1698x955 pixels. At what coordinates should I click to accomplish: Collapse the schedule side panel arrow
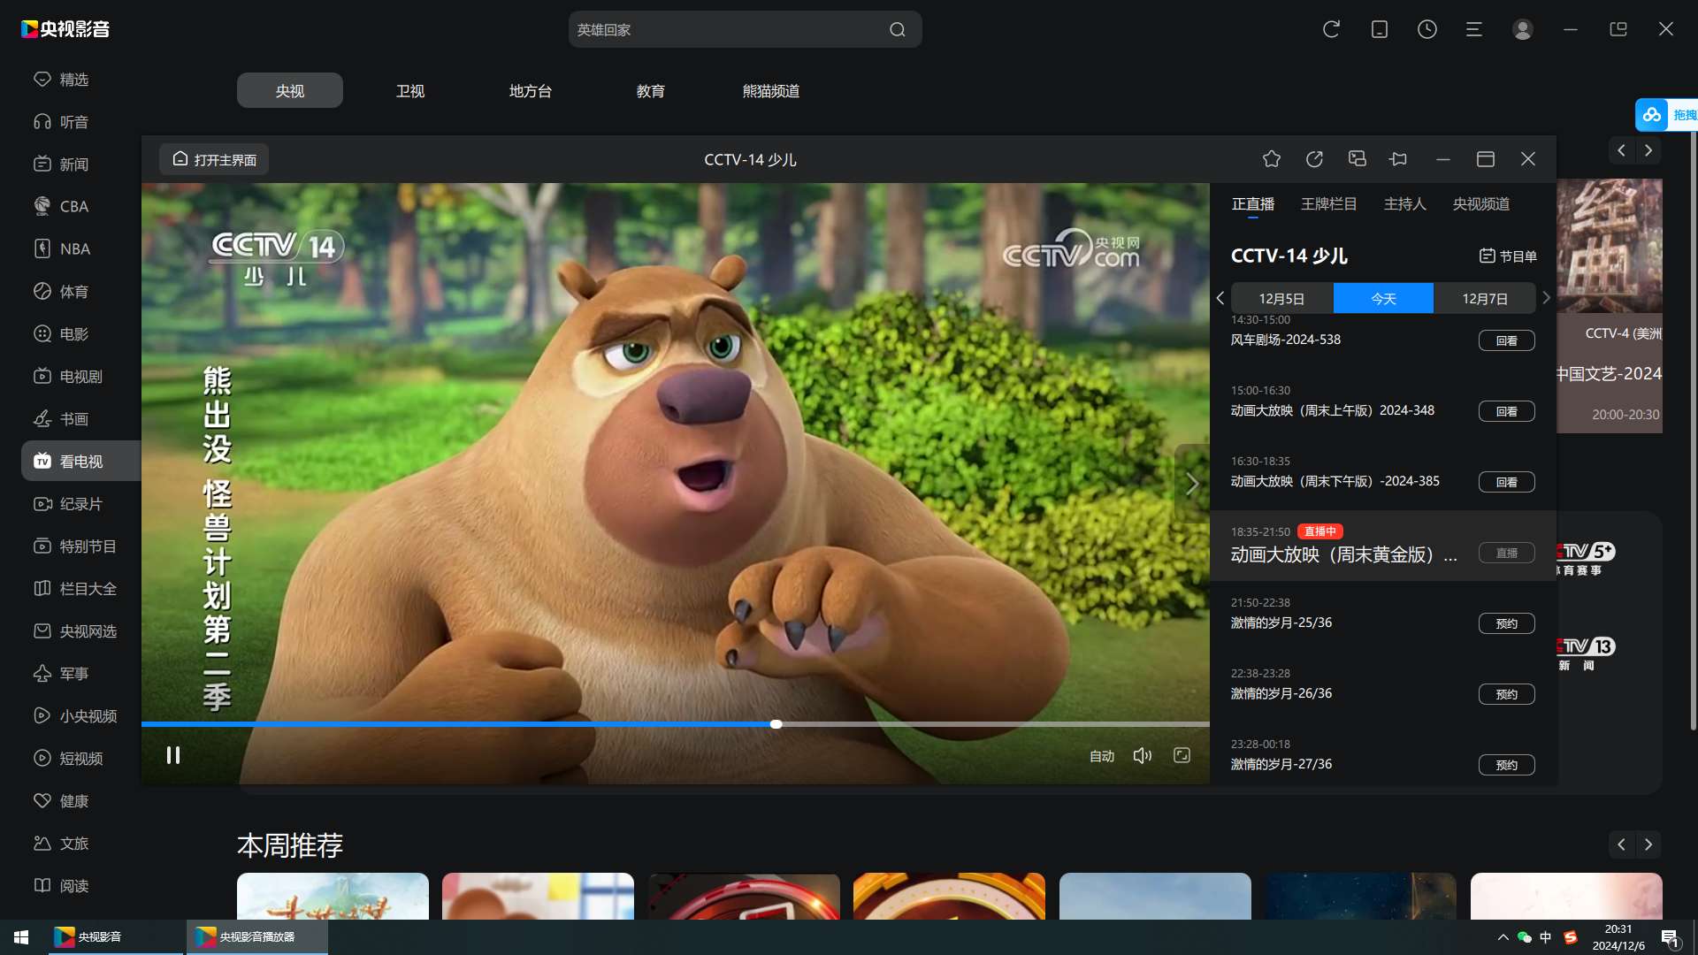pos(1192,484)
